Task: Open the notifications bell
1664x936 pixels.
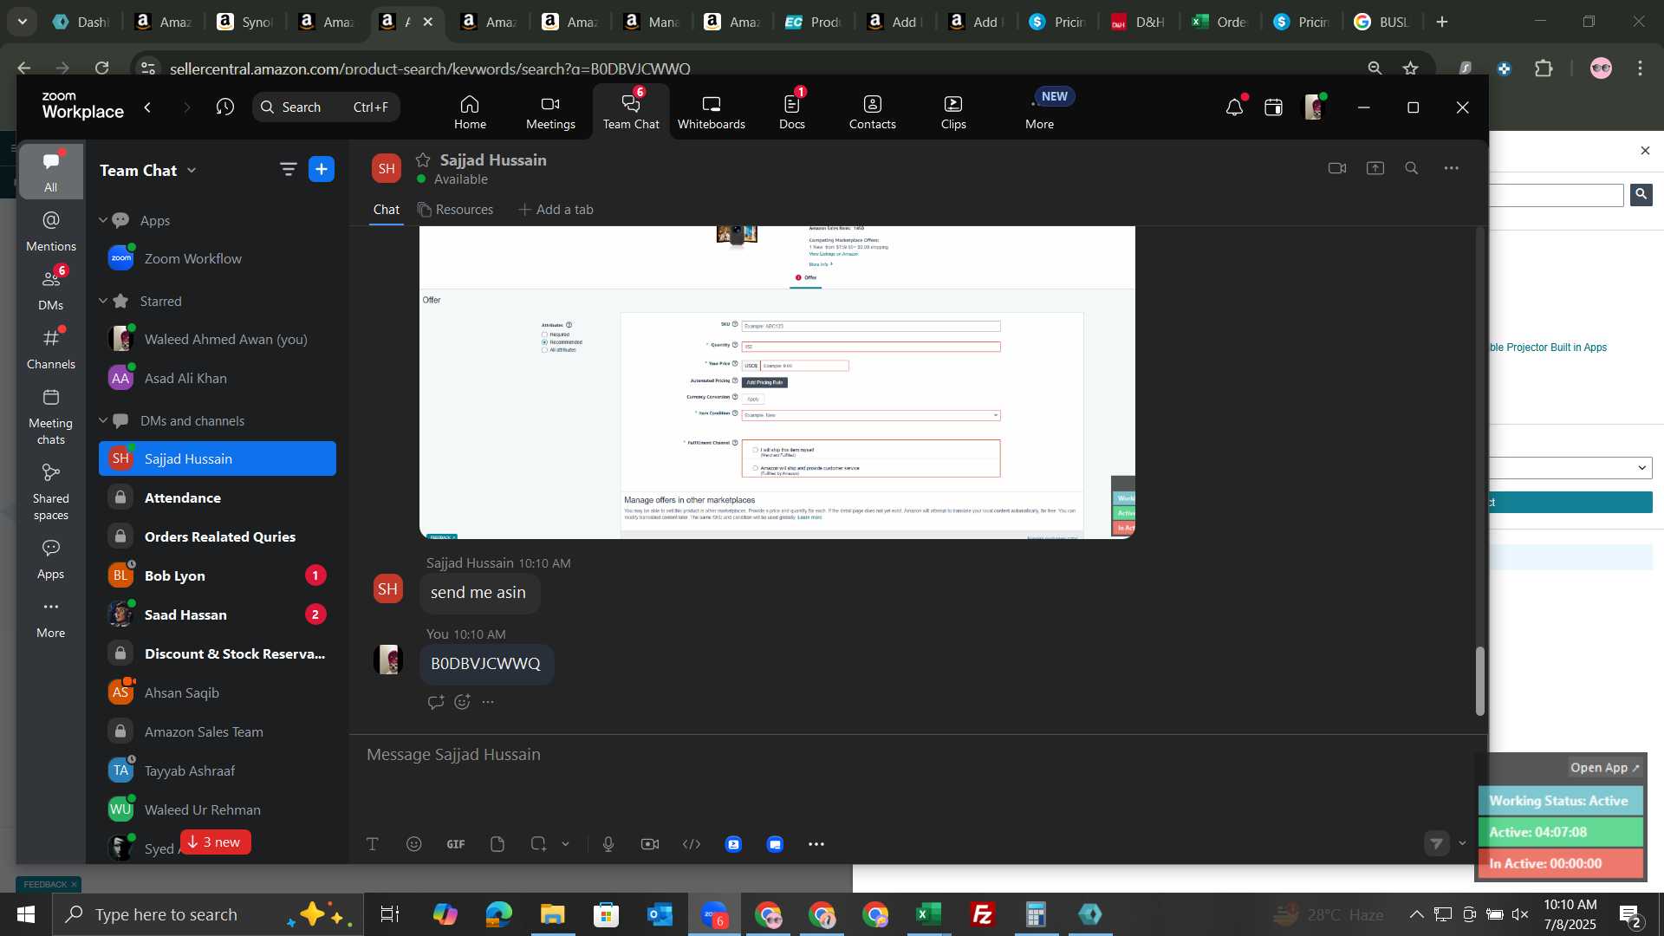Action: [1234, 107]
